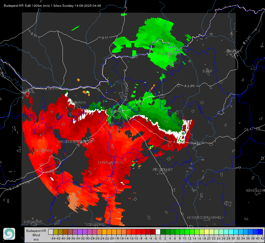Click the VESZPRÉM city label
Screen dimensions: 265x243
[x=43, y=150]
